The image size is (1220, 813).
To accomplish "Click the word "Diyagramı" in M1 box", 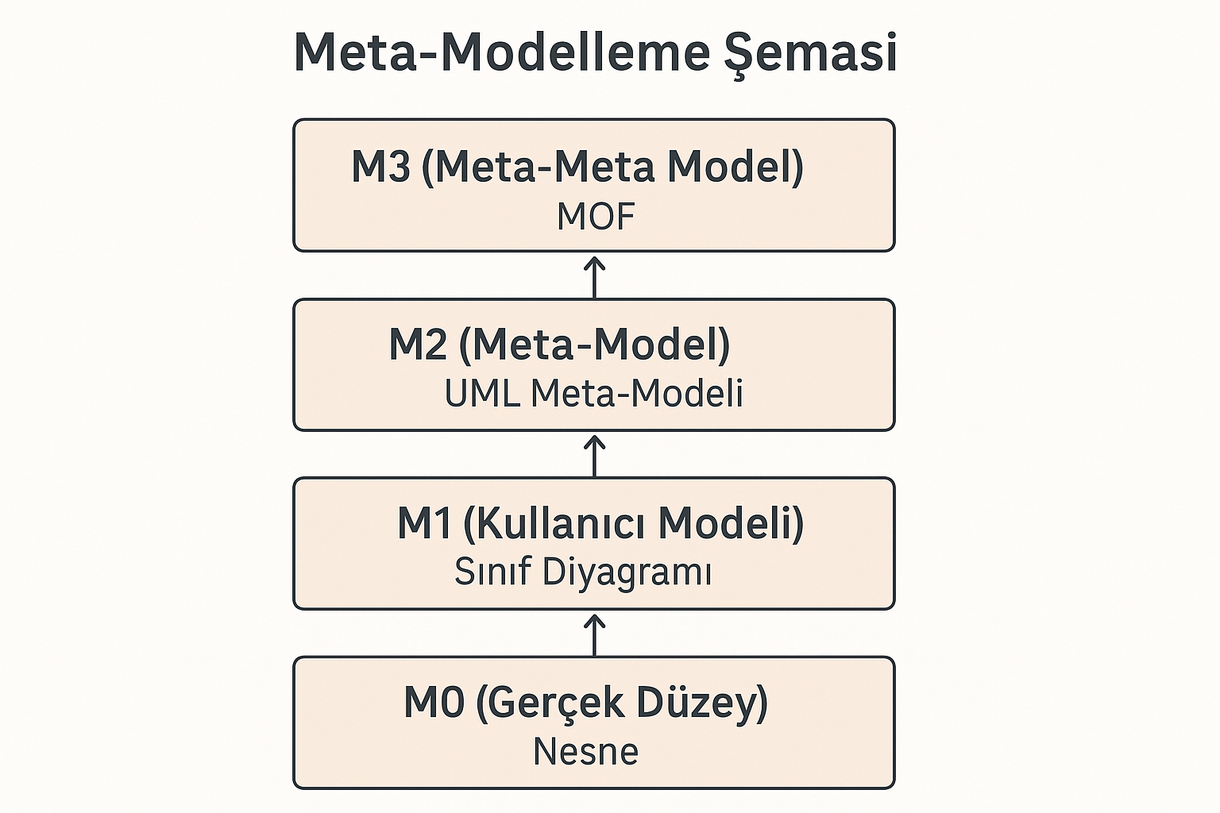I will [627, 573].
